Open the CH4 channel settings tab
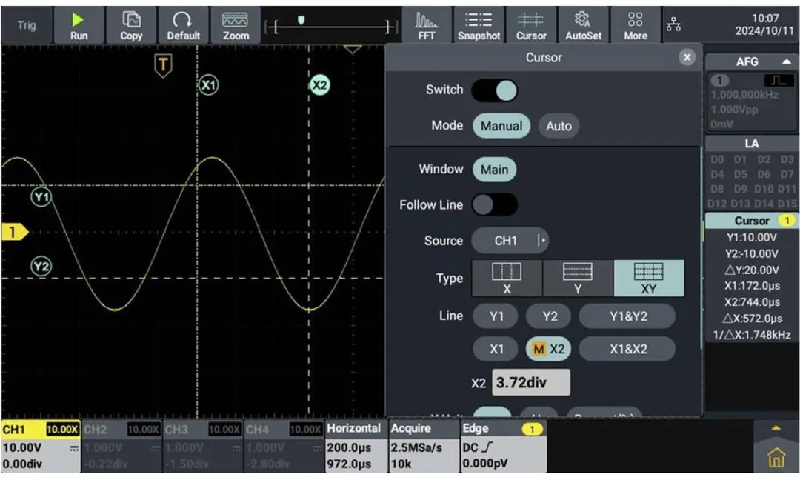 point(284,447)
